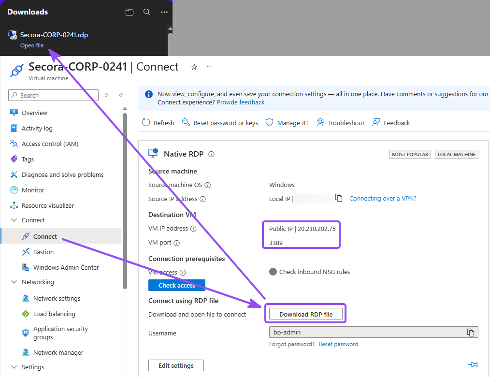Copy the Local IP address

coord(339,198)
